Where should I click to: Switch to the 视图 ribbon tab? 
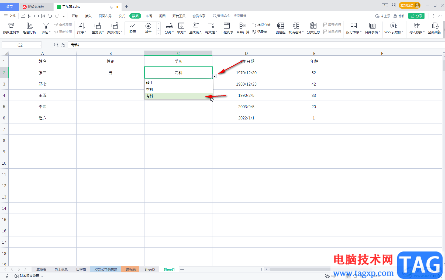[162, 16]
